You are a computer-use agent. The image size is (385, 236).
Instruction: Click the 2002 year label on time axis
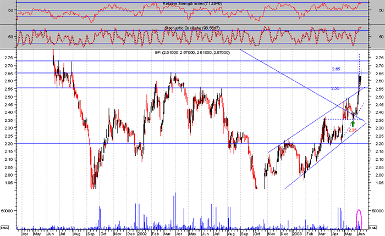142,234
